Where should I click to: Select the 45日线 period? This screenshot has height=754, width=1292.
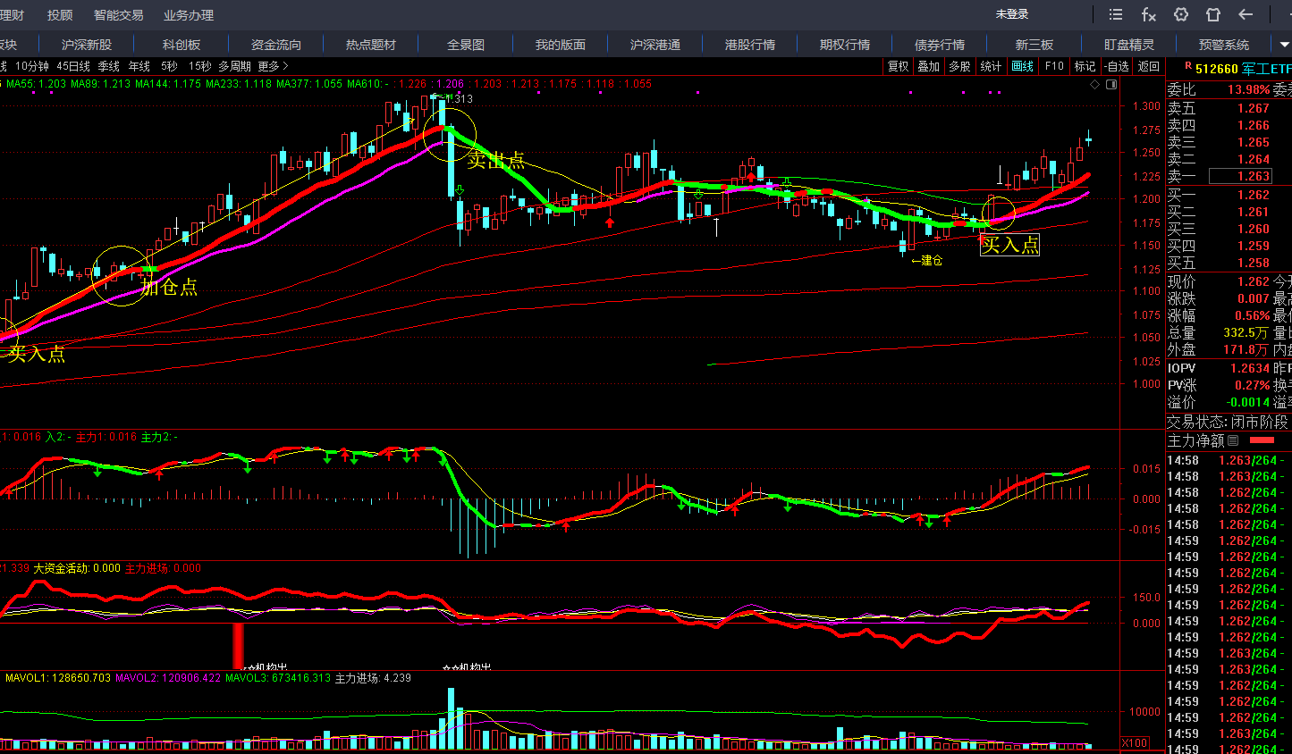(73, 66)
